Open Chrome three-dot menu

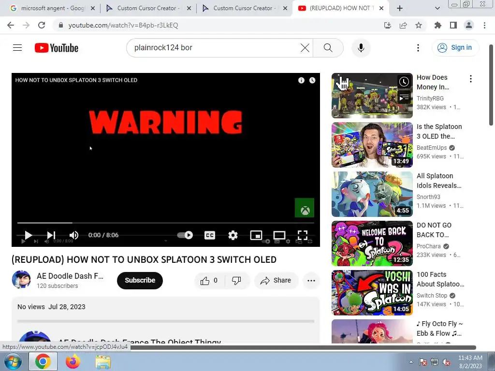(x=484, y=25)
